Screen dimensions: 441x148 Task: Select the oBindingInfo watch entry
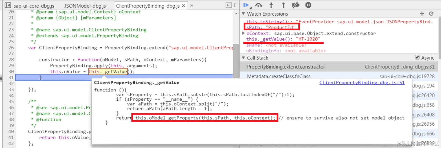point(286,51)
